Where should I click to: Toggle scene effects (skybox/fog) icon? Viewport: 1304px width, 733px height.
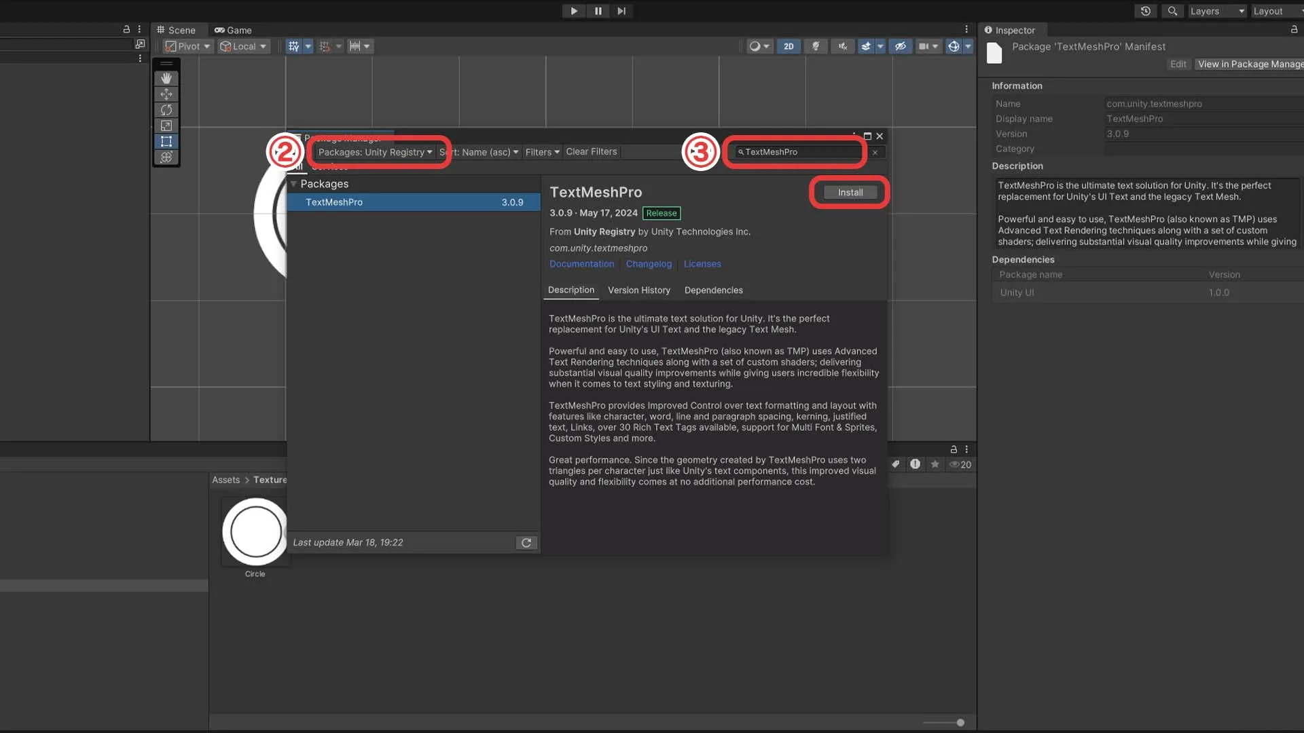click(865, 46)
